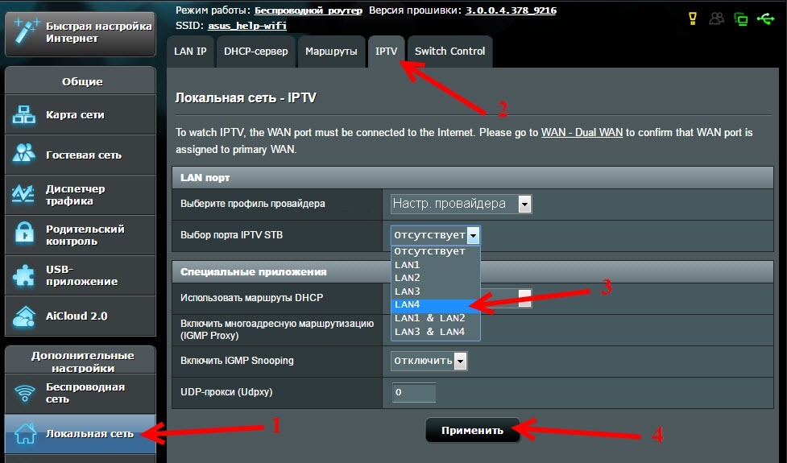Open the Маршруты tab

(331, 52)
